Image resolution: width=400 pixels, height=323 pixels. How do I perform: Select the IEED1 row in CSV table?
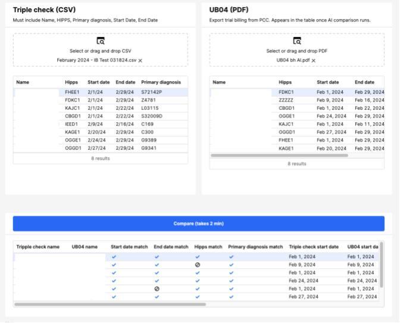click(101, 124)
